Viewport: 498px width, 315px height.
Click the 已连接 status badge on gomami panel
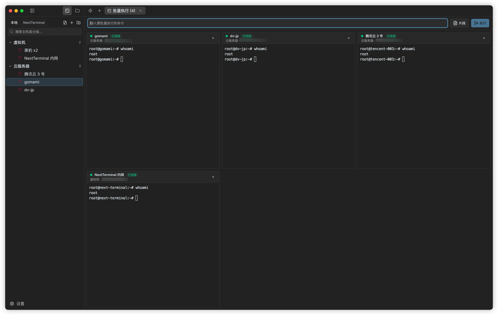[x=116, y=36]
